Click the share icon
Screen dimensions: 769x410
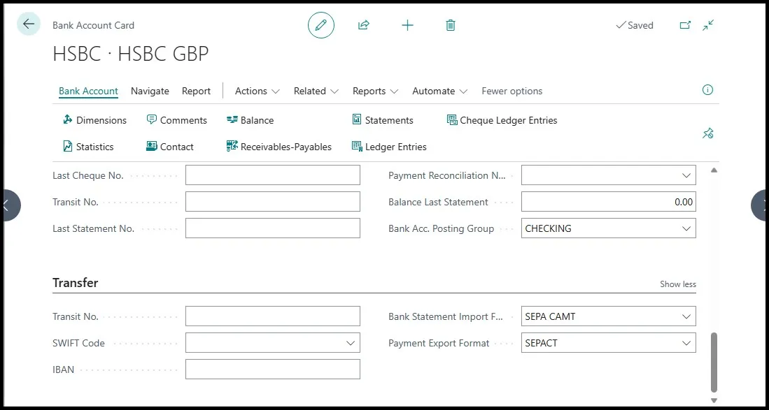pos(363,25)
